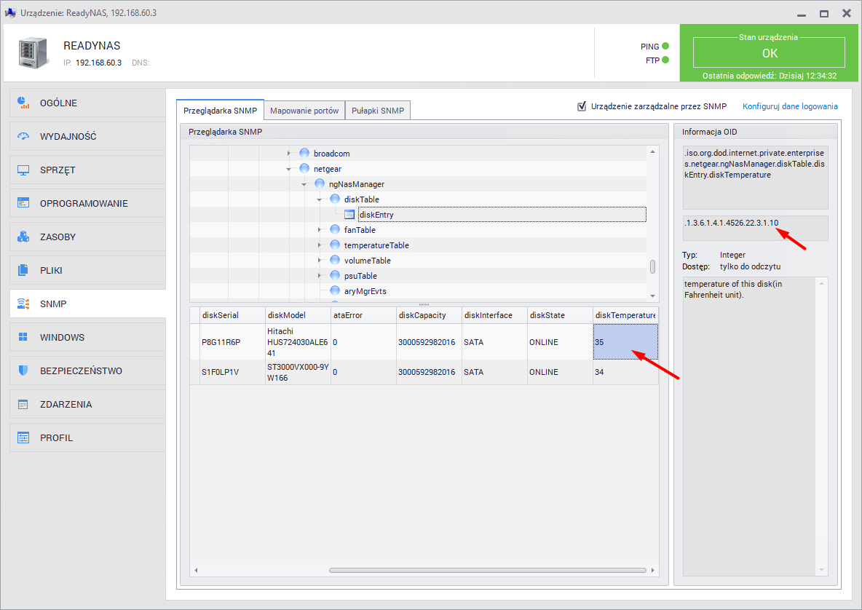Click the WYDAJNOŚĆ gauge icon
Viewport: 862px width, 610px height.
tap(23, 136)
